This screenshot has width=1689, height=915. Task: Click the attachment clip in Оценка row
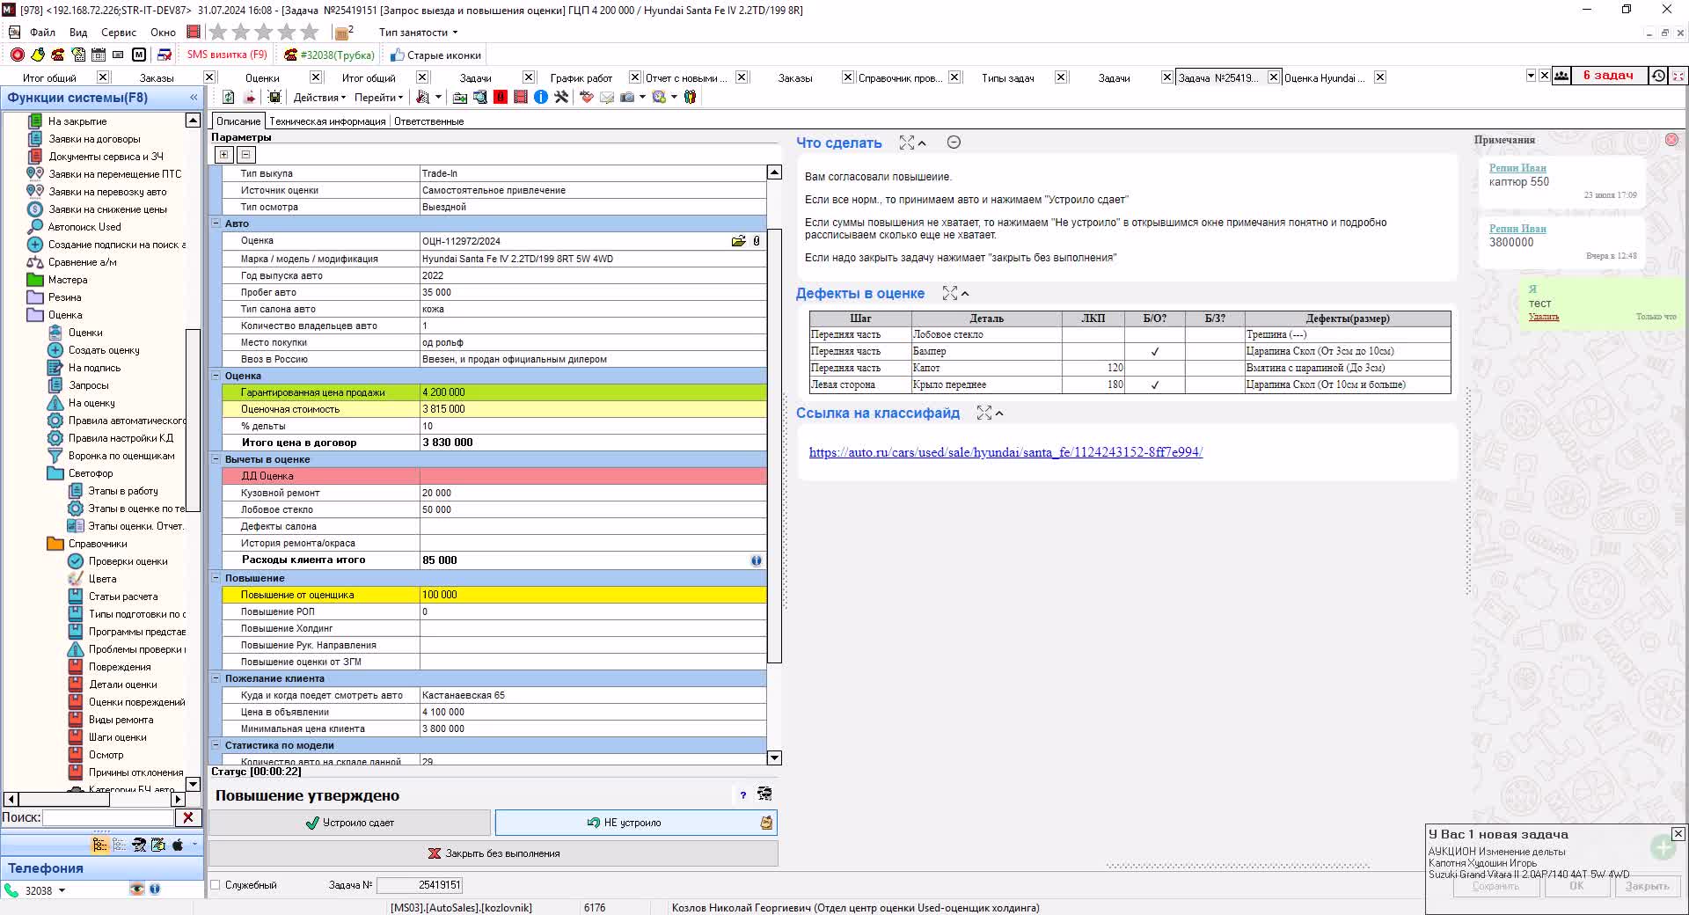point(757,241)
